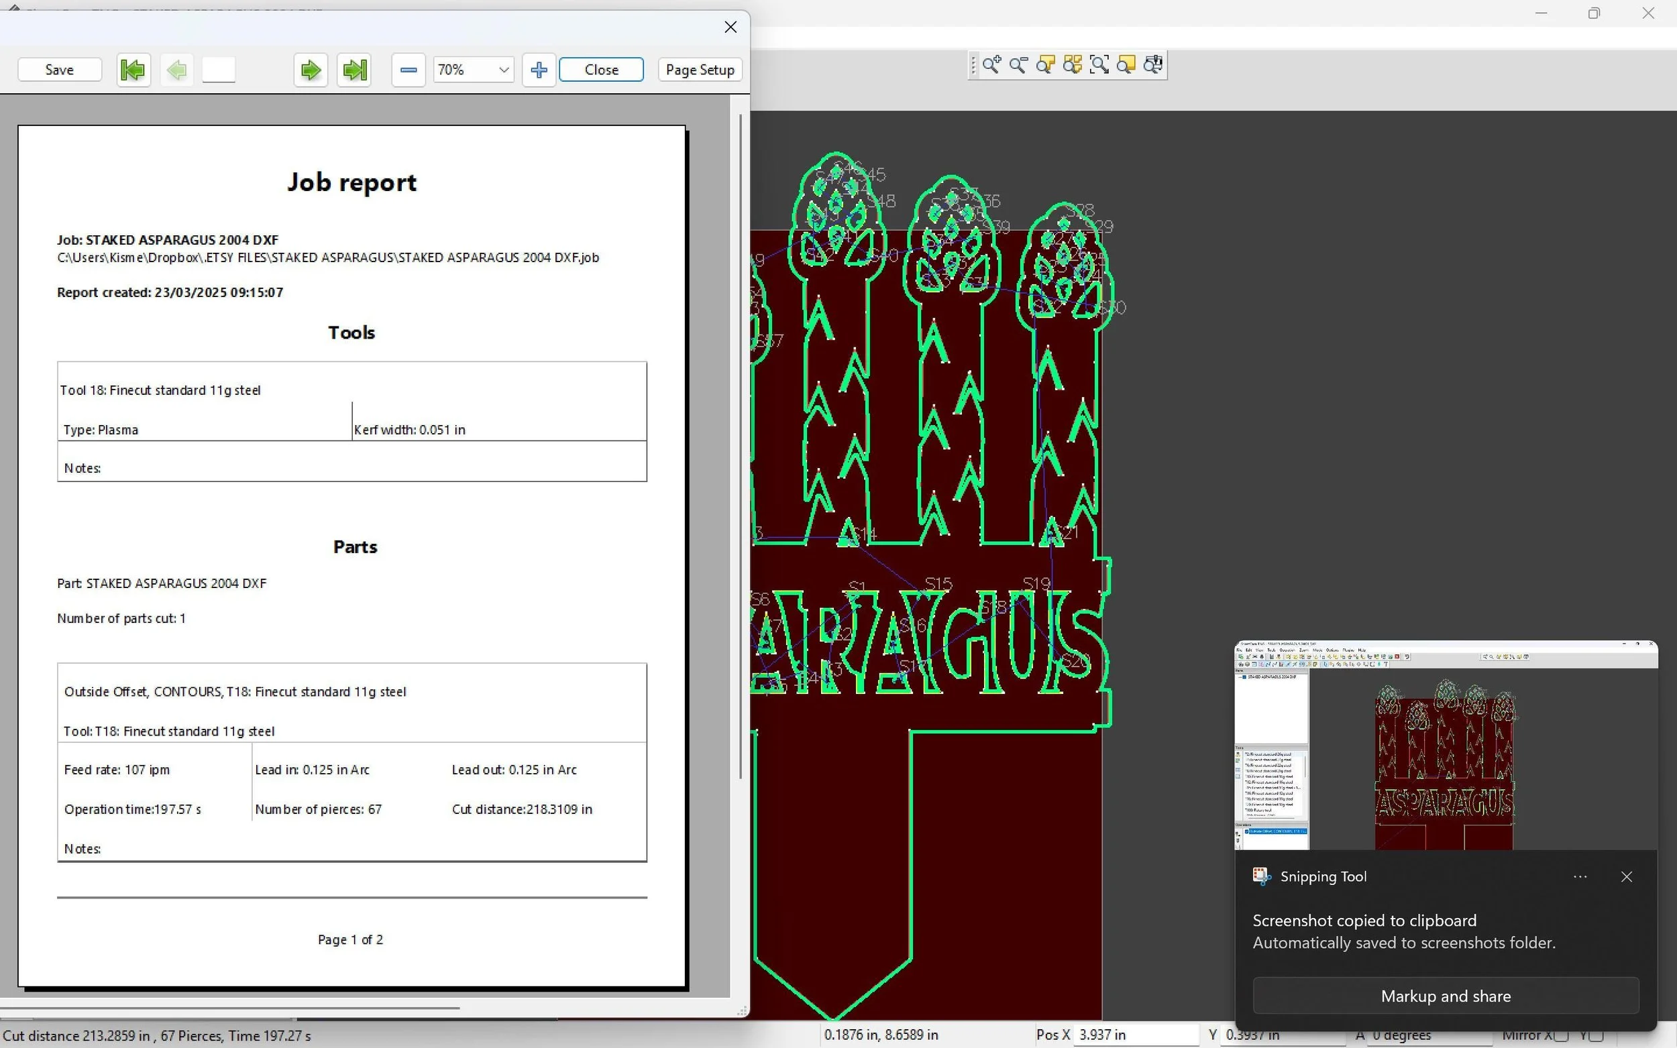This screenshot has width=1677, height=1048.
Task: Click Markup and share button
Action: tap(1446, 996)
